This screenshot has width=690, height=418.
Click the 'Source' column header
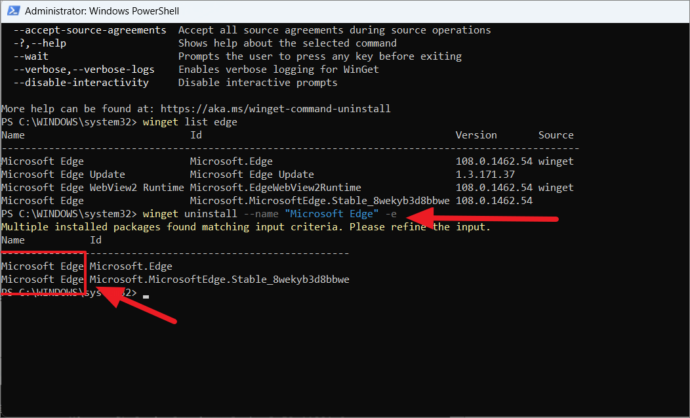pos(556,135)
